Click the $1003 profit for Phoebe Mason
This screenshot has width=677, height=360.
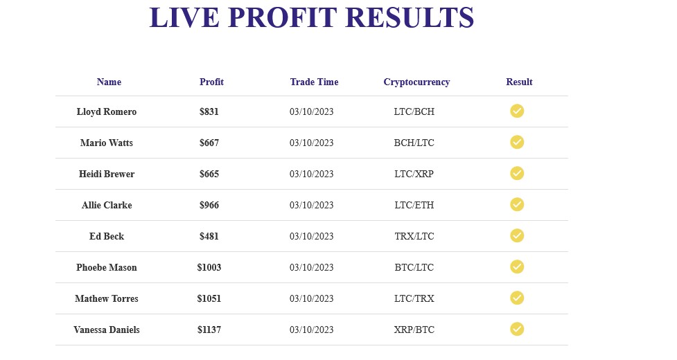[x=209, y=267]
